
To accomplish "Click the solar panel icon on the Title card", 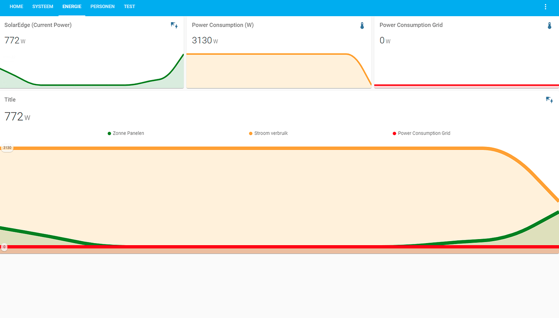I will click(549, 100).
